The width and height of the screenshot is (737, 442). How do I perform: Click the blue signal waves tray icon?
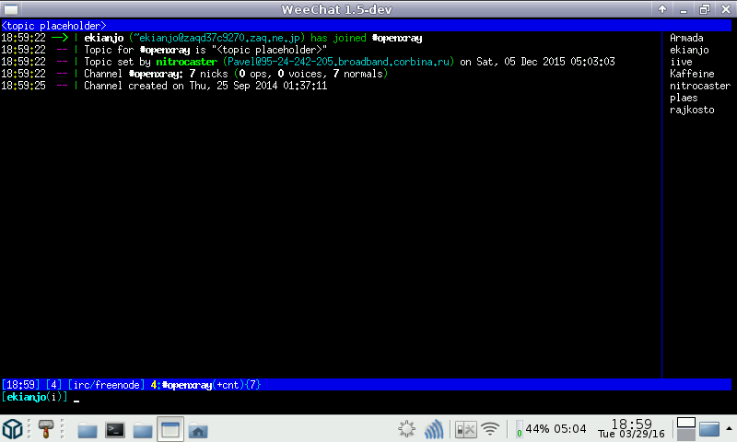pyautogui.click(x=433, y=429)
